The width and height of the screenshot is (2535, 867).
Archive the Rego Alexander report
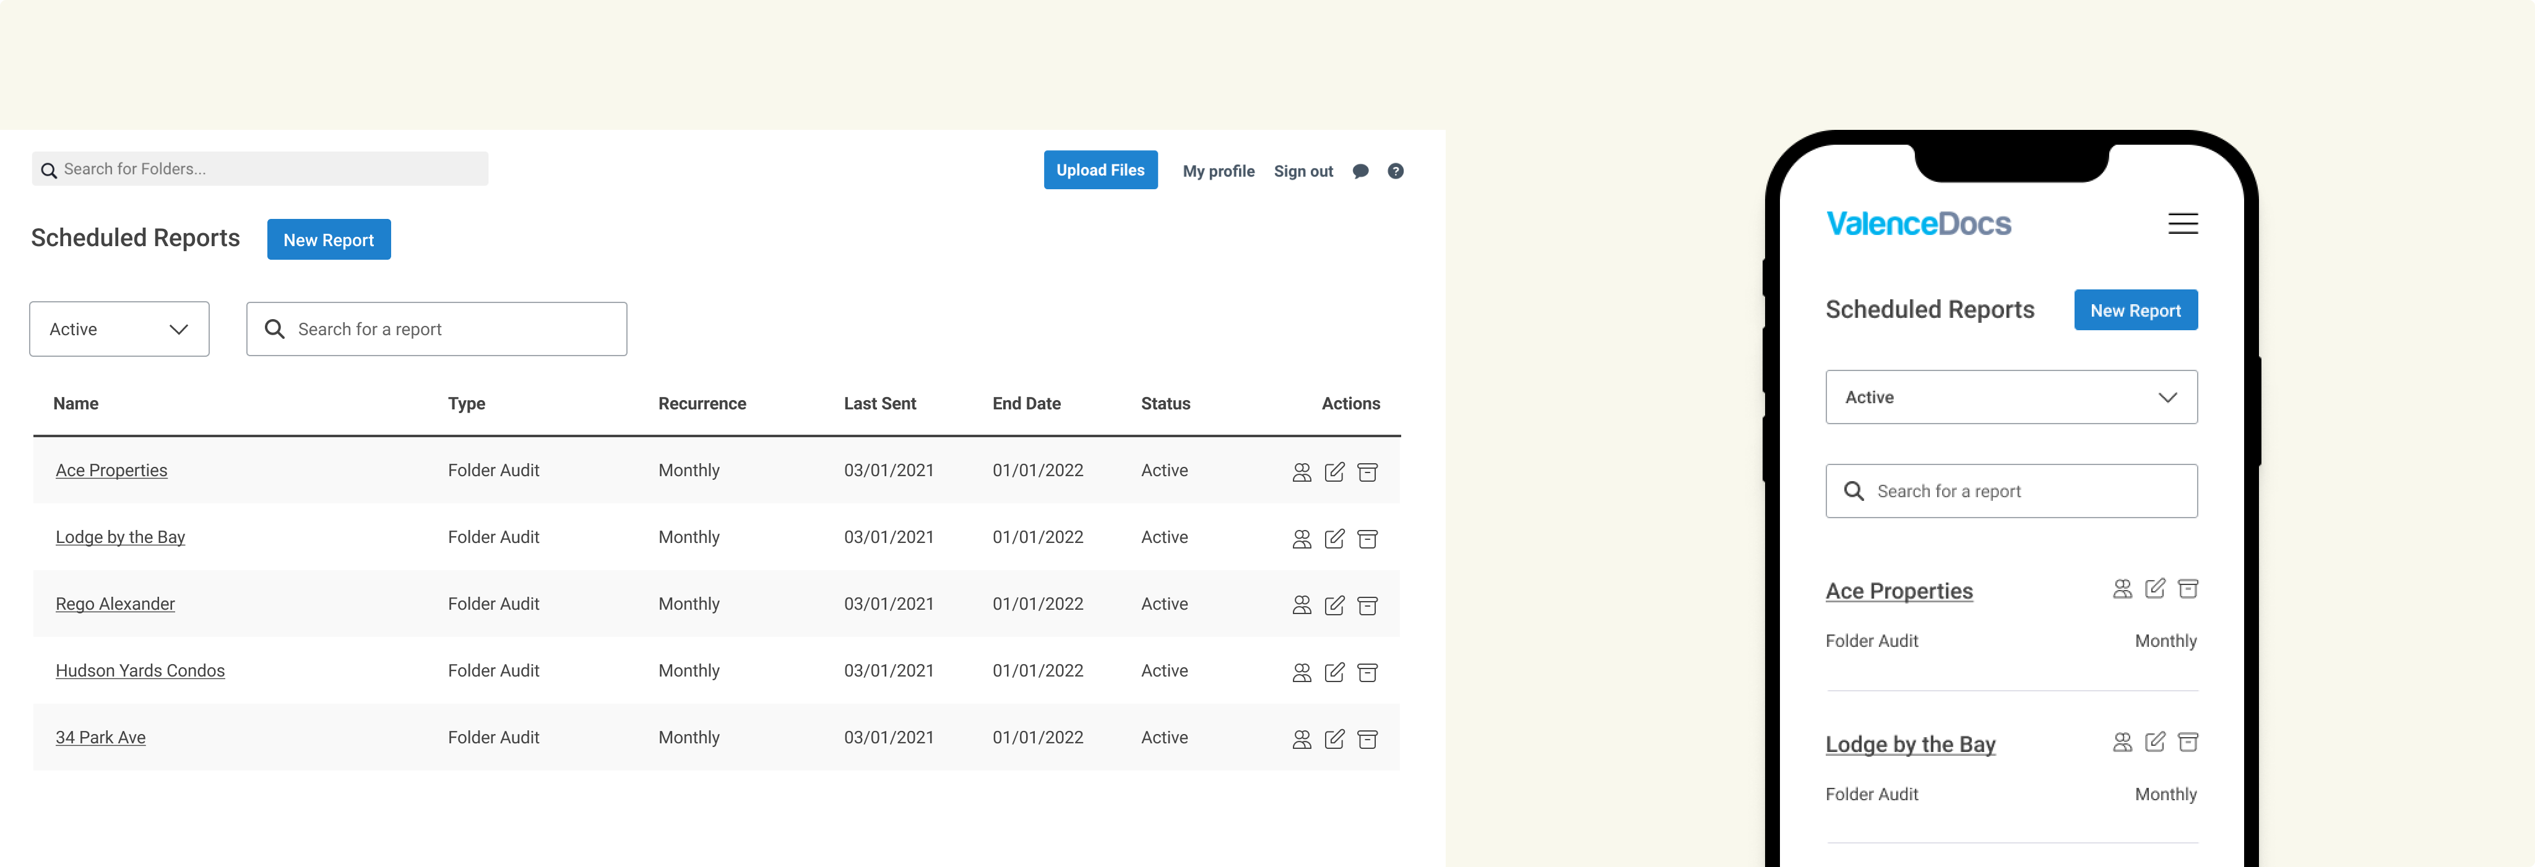(1368, 605)
